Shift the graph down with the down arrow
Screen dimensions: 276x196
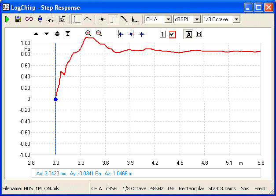tap(47, 34)
